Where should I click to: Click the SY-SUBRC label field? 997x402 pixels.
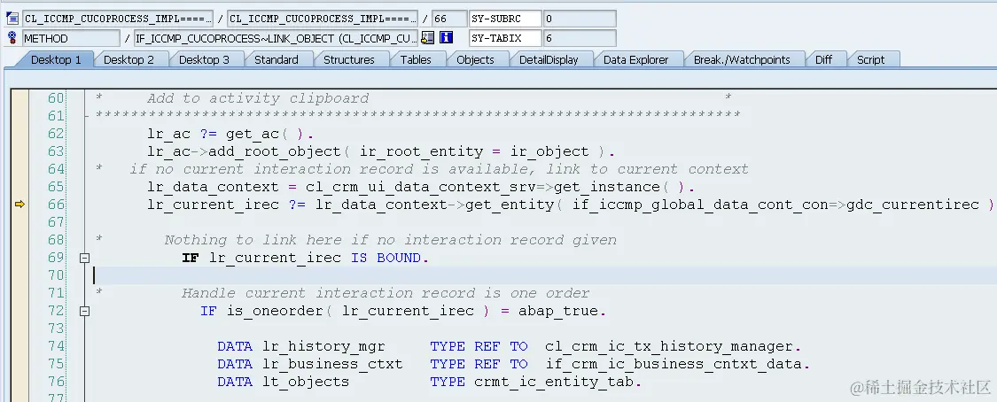[505, 19]
